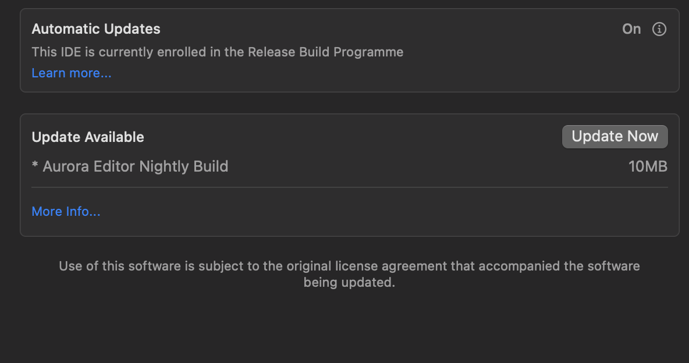689x363 pixels.
Task: Select the info symbol in the Automatic Updates row
Action: [659, 29]
